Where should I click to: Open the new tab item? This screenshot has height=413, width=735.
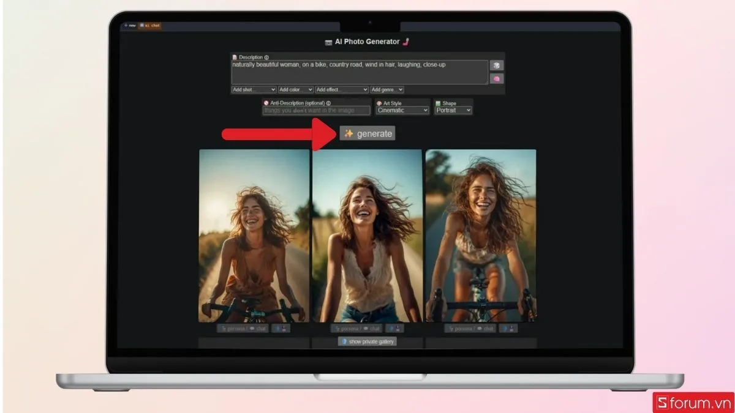click(x=130, y=26)
